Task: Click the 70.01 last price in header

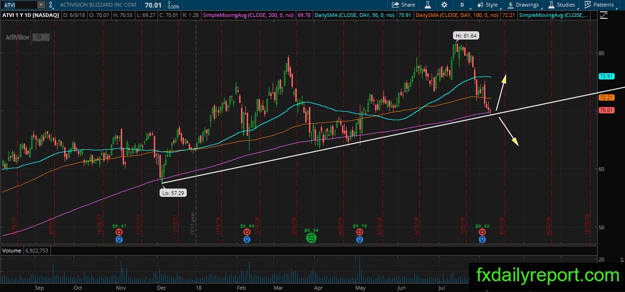Action: [x=154, y=5]
